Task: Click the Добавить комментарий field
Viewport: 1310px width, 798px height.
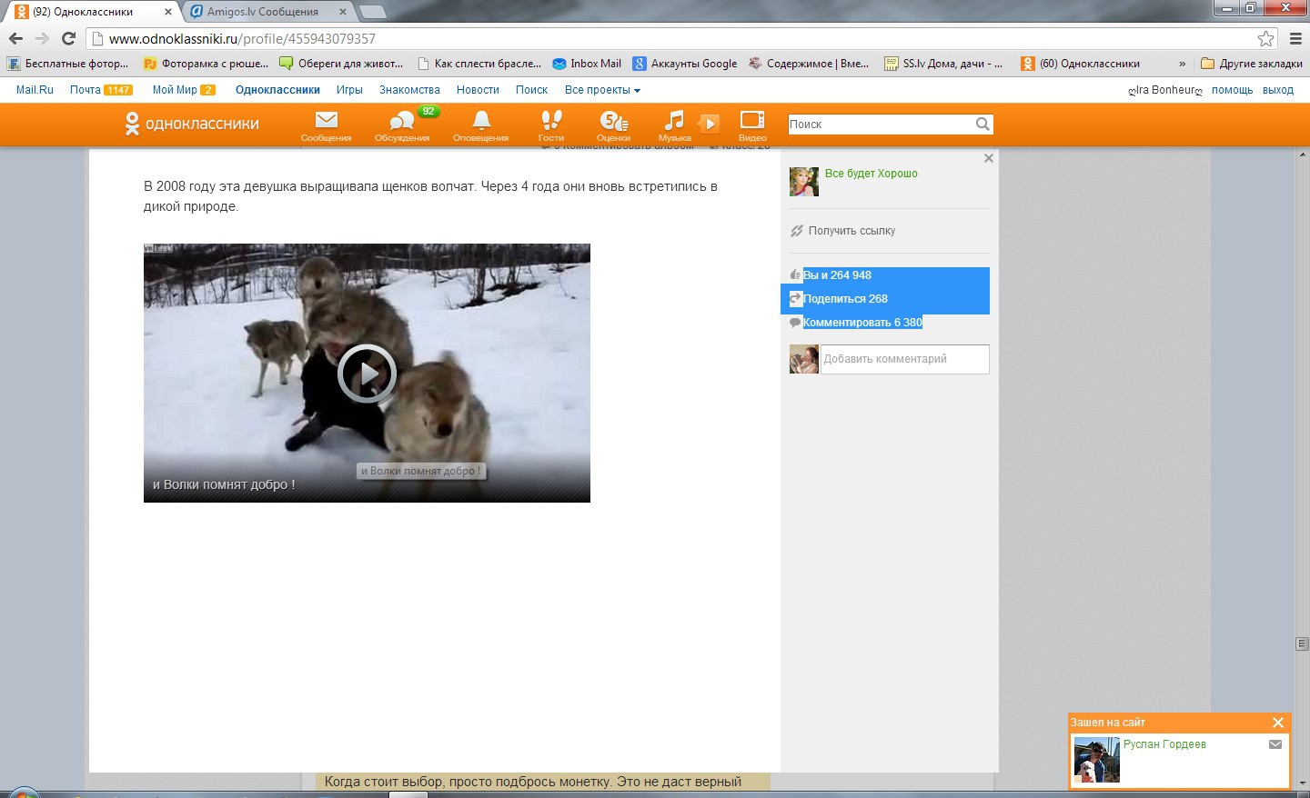Action: click(904, 359)
